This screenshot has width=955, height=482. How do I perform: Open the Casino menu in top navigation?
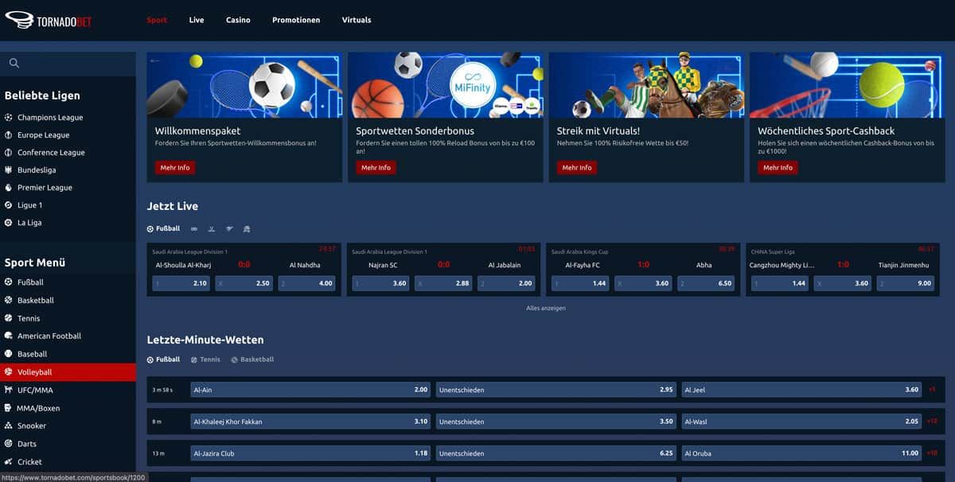coord(238,20)
